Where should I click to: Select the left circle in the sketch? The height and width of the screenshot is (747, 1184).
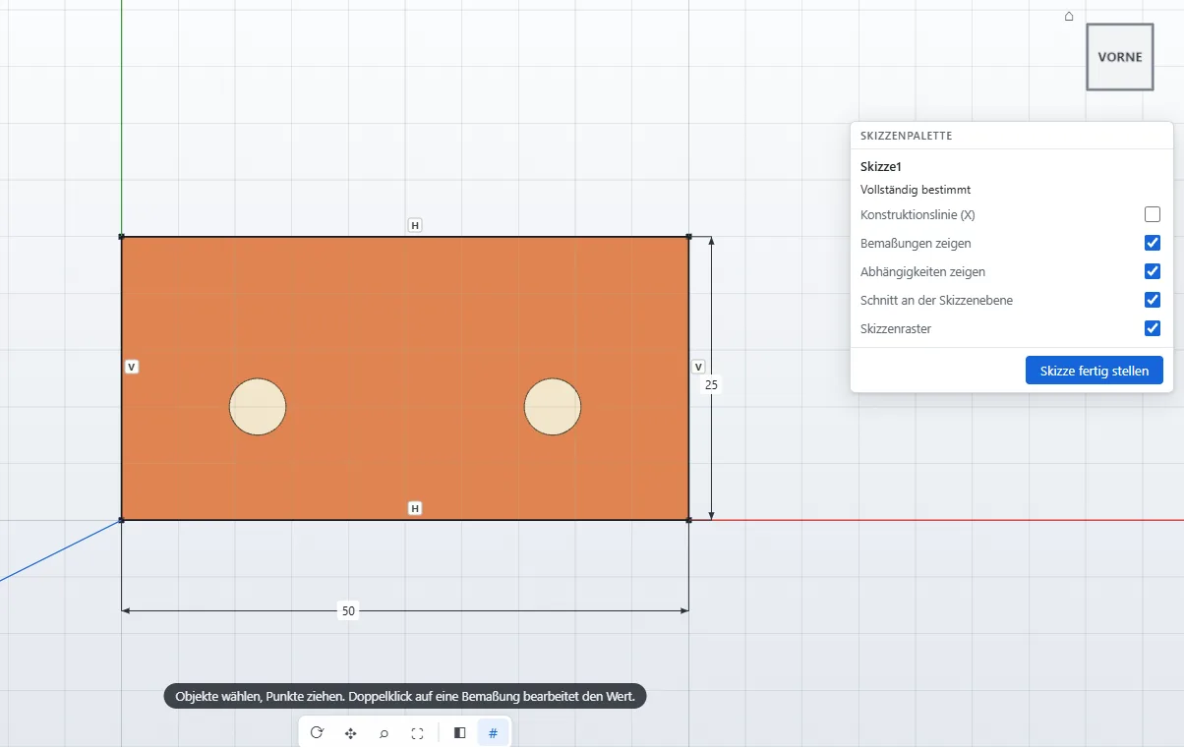[x=258, y=406]
